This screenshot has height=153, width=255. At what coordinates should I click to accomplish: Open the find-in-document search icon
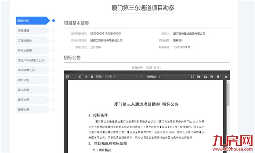click(80, 77)
